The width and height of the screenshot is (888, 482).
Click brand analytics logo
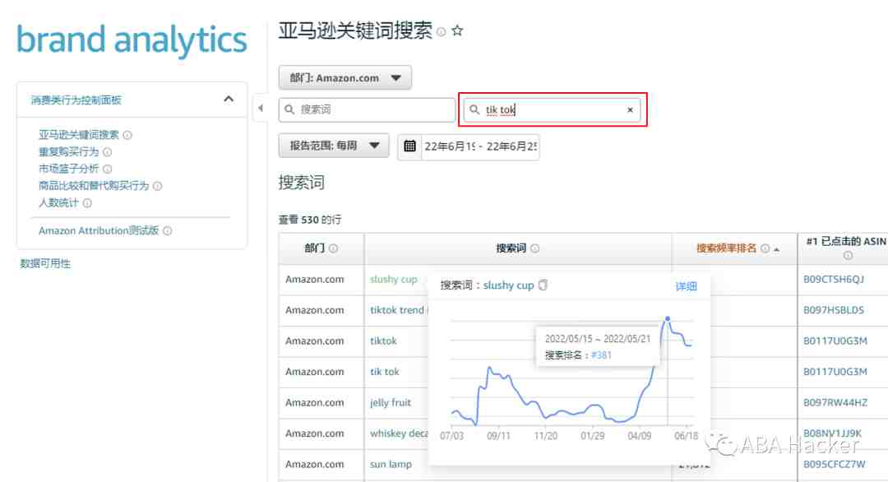(x=132, y=39)
